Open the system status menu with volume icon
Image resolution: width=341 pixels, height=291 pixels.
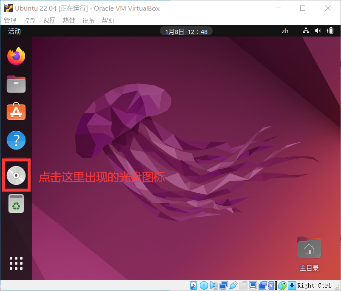coord(318,31)
